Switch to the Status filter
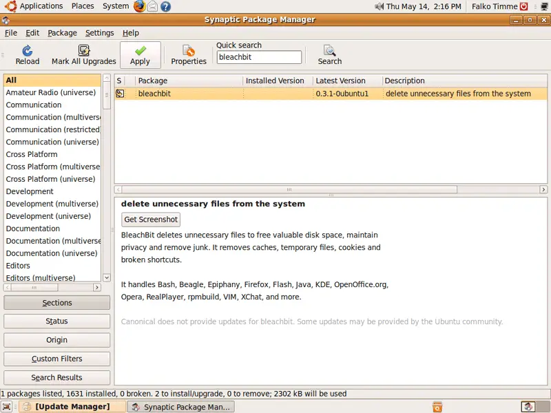The image size is (551, 413). pyautogui.click(x=57, y=321)
